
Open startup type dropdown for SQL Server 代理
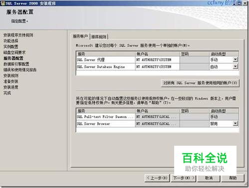click(236, 60)
